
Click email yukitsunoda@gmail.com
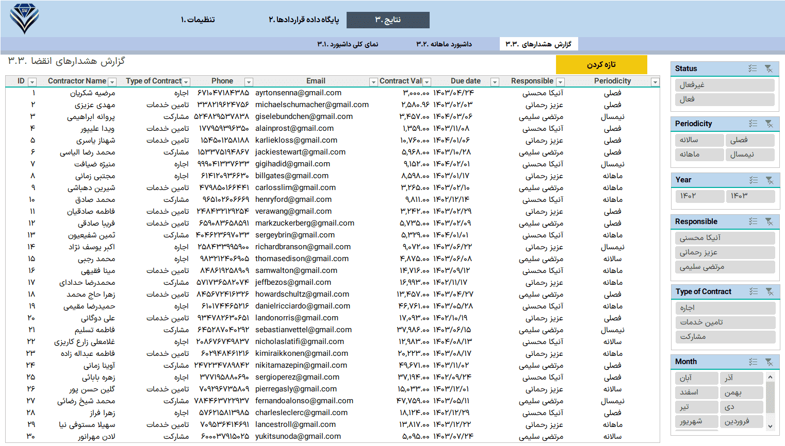pyautogui.click(x=298, y=436)
